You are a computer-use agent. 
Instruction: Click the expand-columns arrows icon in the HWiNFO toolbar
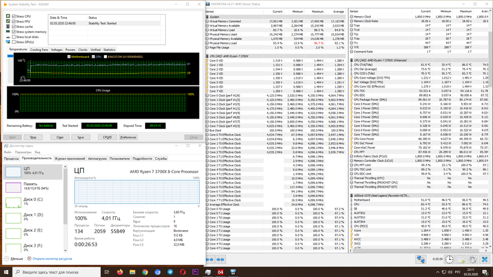pos(210,260)
